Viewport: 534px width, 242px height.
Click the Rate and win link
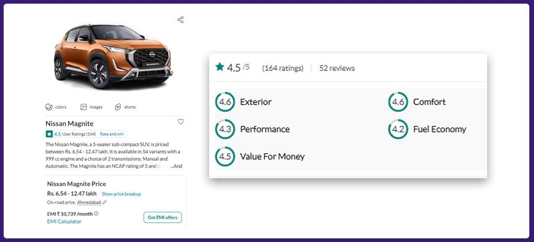[x=112, y=134]
